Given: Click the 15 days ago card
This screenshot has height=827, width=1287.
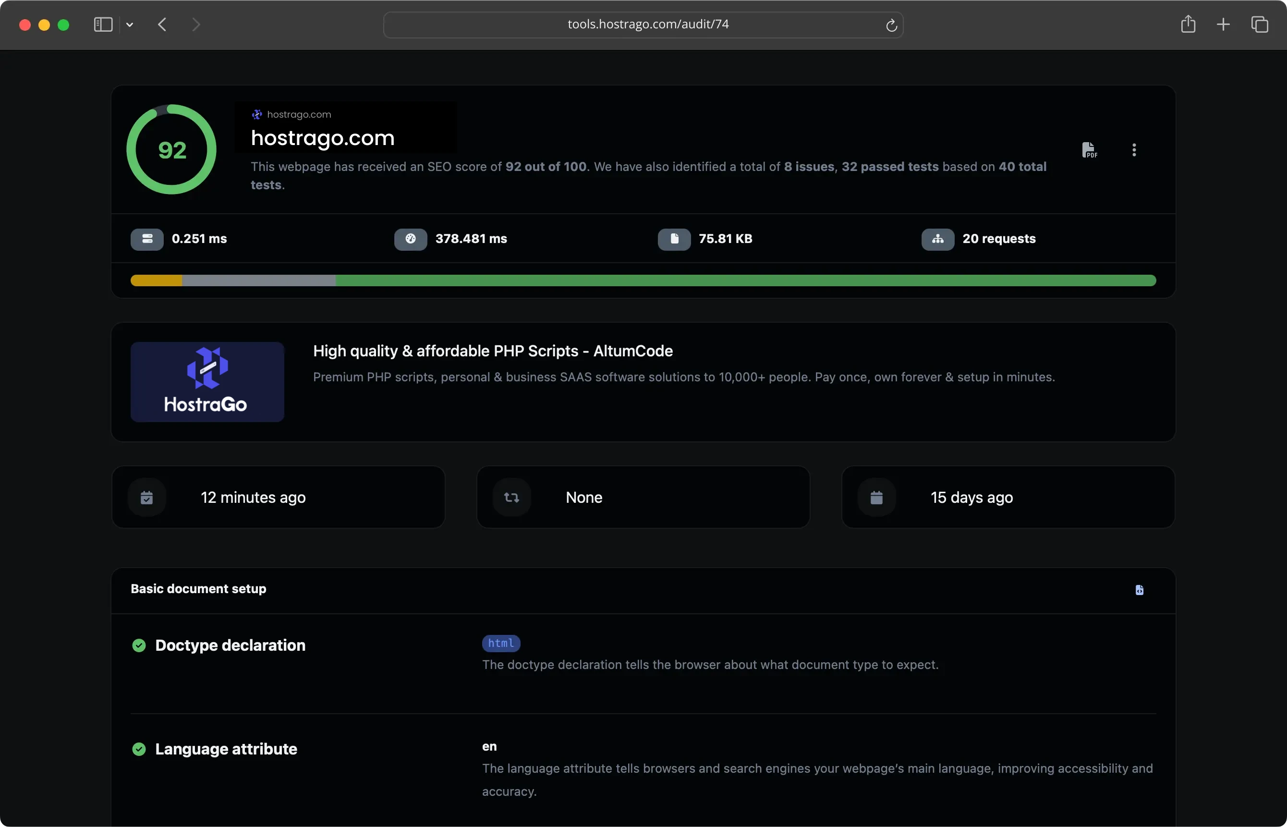Looking at the screenshot, I should [x=1008, y=497].
